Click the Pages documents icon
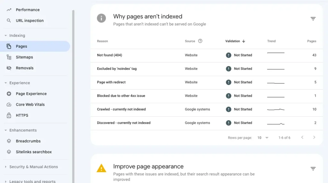Viewport: 328px width, 183px height. [9, 46]
